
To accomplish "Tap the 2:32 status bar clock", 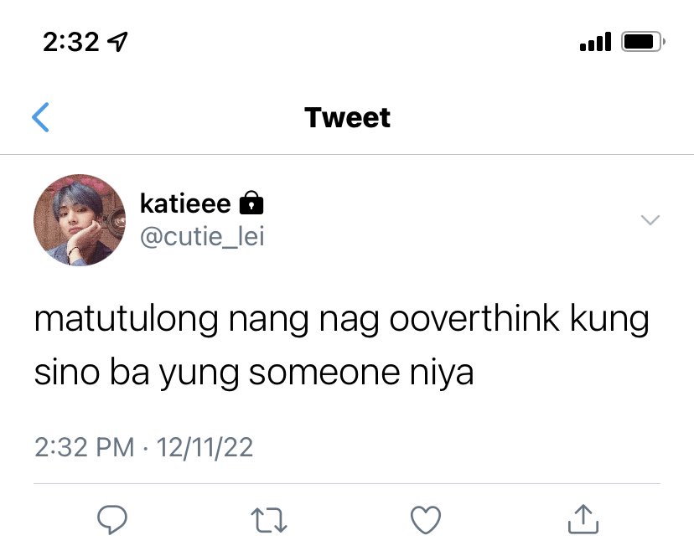I will pyautogui.click(x=70, y=42).
